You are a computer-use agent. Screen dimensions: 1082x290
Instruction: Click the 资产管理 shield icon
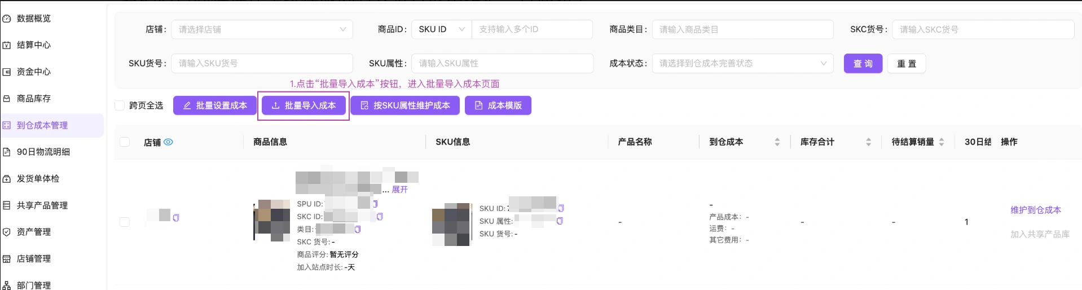tap(7, 232)
